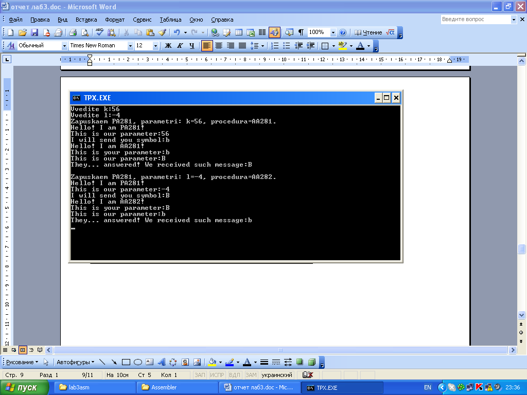
Task: Undo last action arrow icon
Action: (177, 32)
